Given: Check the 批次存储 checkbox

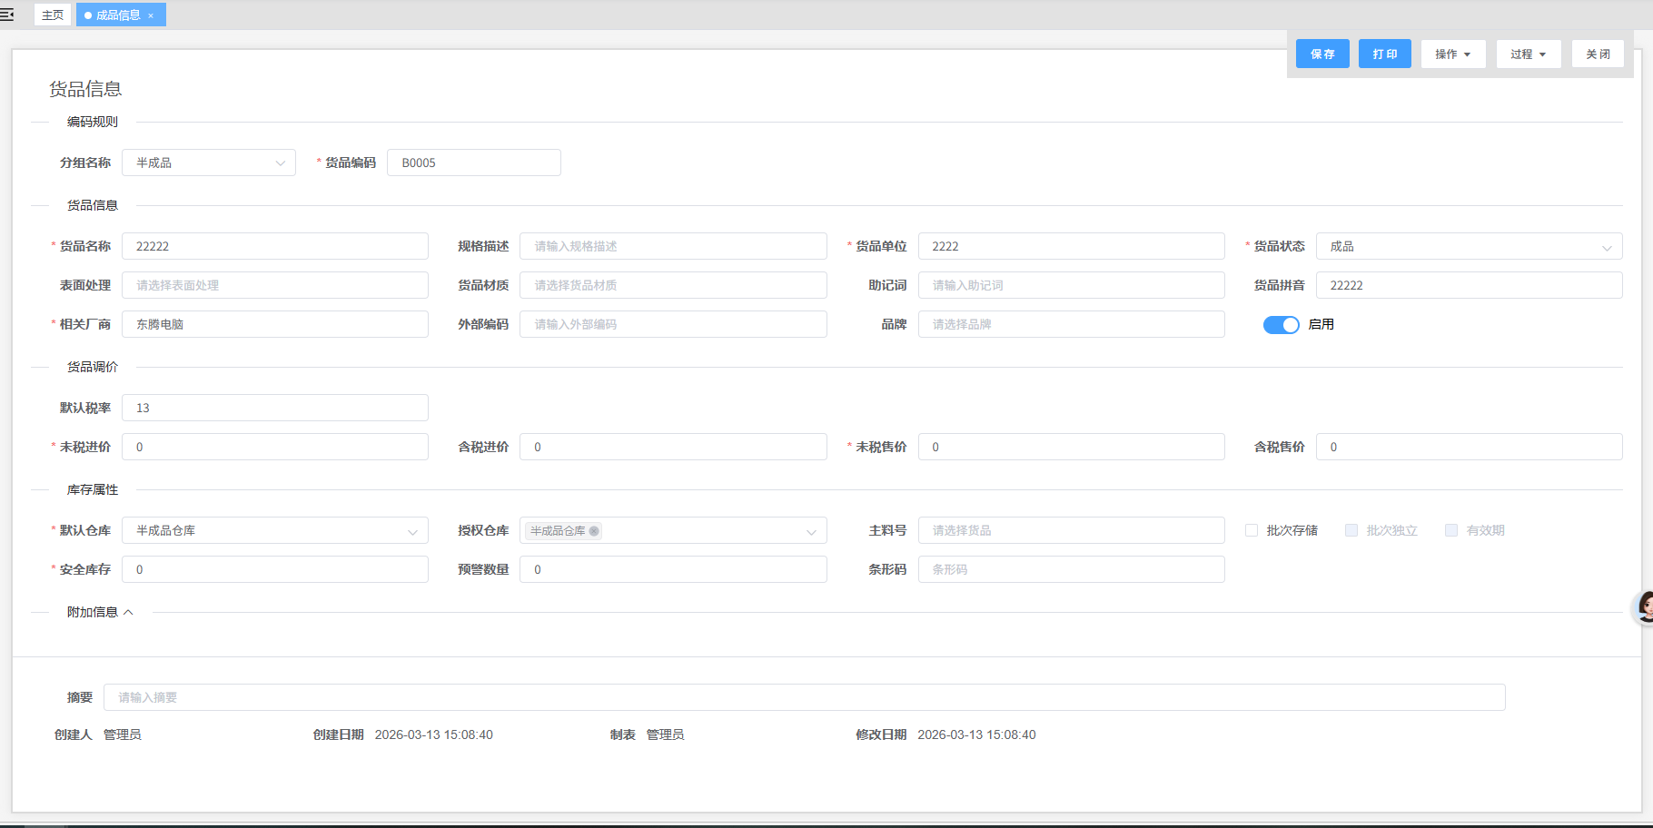Looking at the screenshot, I should [x=1252, y=530].
